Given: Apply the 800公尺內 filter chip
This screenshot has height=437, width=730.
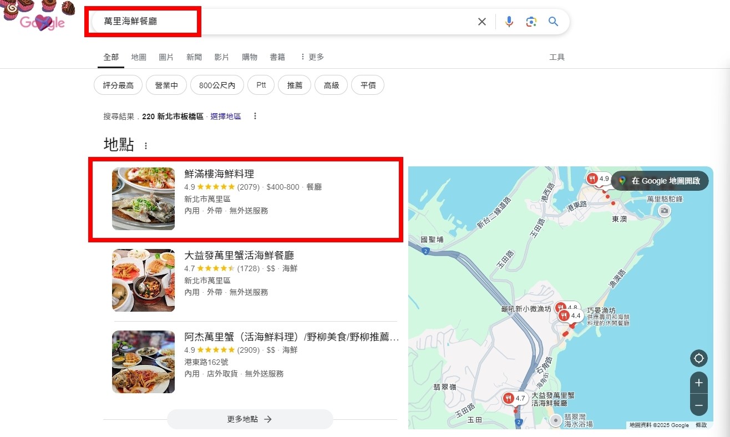Looking at the screenshot, I should (217, 85).
